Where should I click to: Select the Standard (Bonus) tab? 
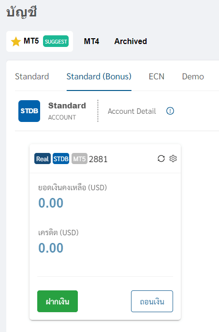tap(99, 76)
